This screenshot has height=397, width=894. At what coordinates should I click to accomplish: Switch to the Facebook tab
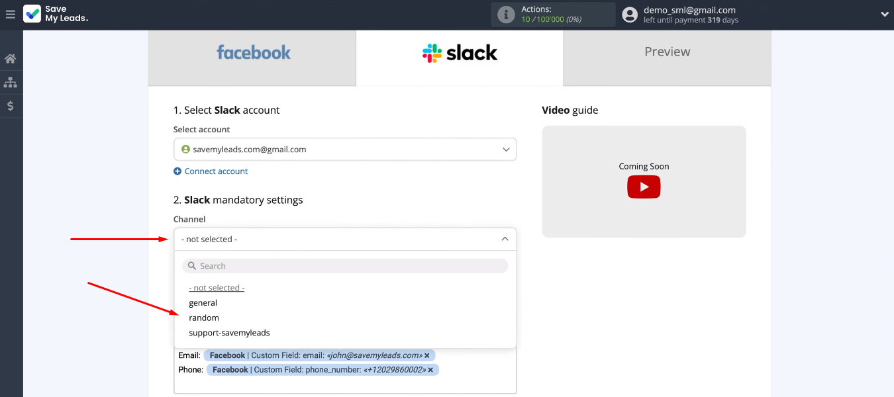coord(252,58)
